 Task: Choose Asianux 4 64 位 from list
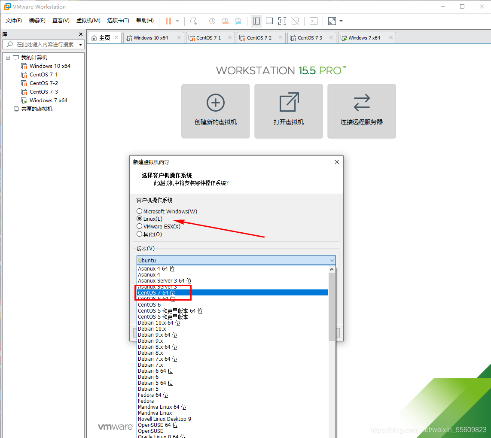pos(233,269)
